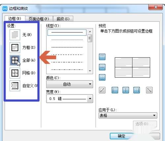Open the 宽度(W) width dropdown

coord(70,99)
